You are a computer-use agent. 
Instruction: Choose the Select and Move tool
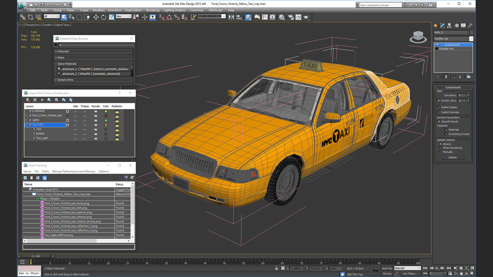click(96, 17)
